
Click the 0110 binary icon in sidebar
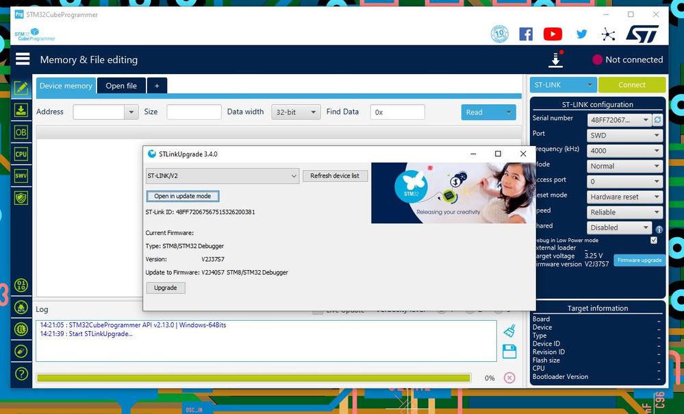pyautogui.click(x=21, y=285)
